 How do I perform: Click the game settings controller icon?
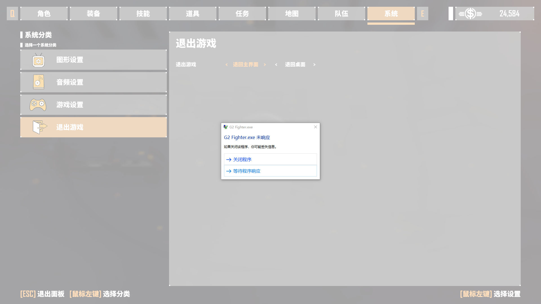tap(38, 105)
